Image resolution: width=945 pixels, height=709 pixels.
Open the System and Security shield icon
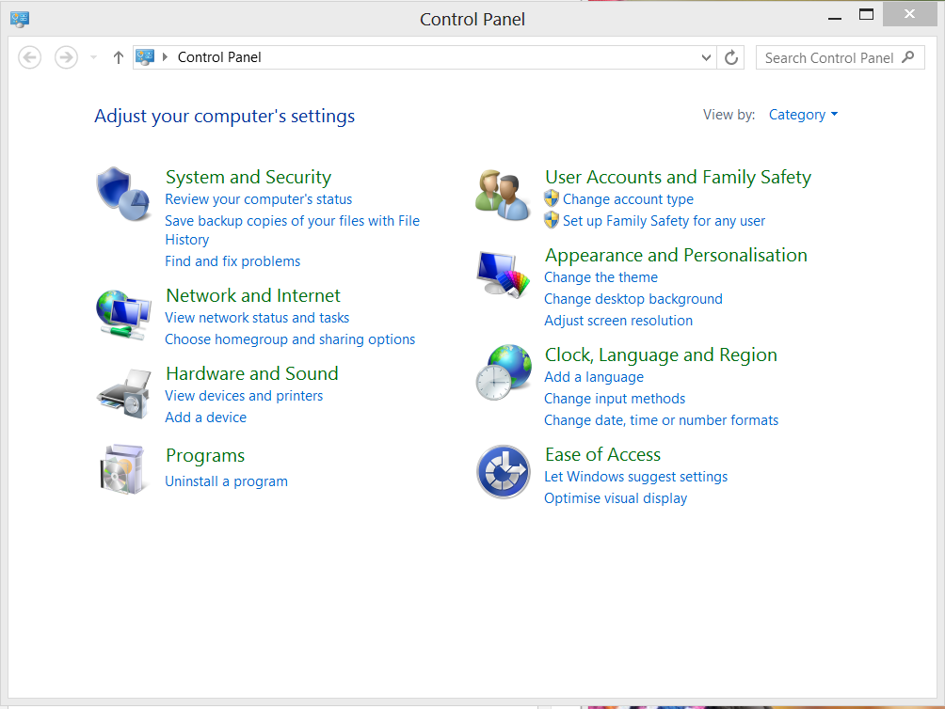pyautogui.click(x=123, y=194)
